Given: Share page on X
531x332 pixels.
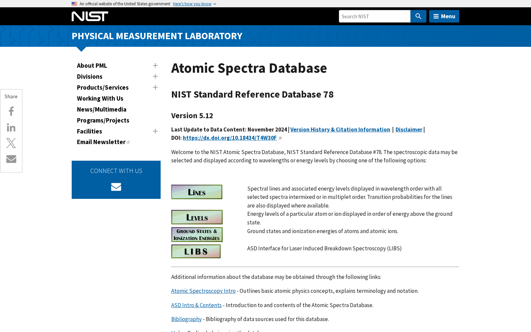Looking at the screenshot, I should 11,143.
